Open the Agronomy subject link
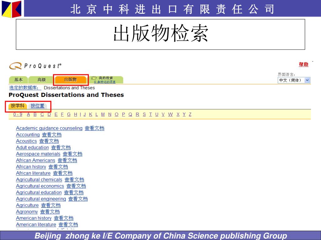The image size is (321, 240). coord(27,212)
